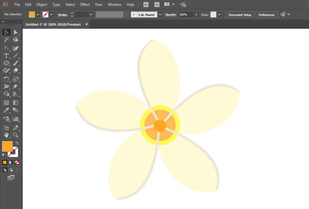Select the Magic Wand tool
Screen dimensions: 309x209
pos(6,40)
